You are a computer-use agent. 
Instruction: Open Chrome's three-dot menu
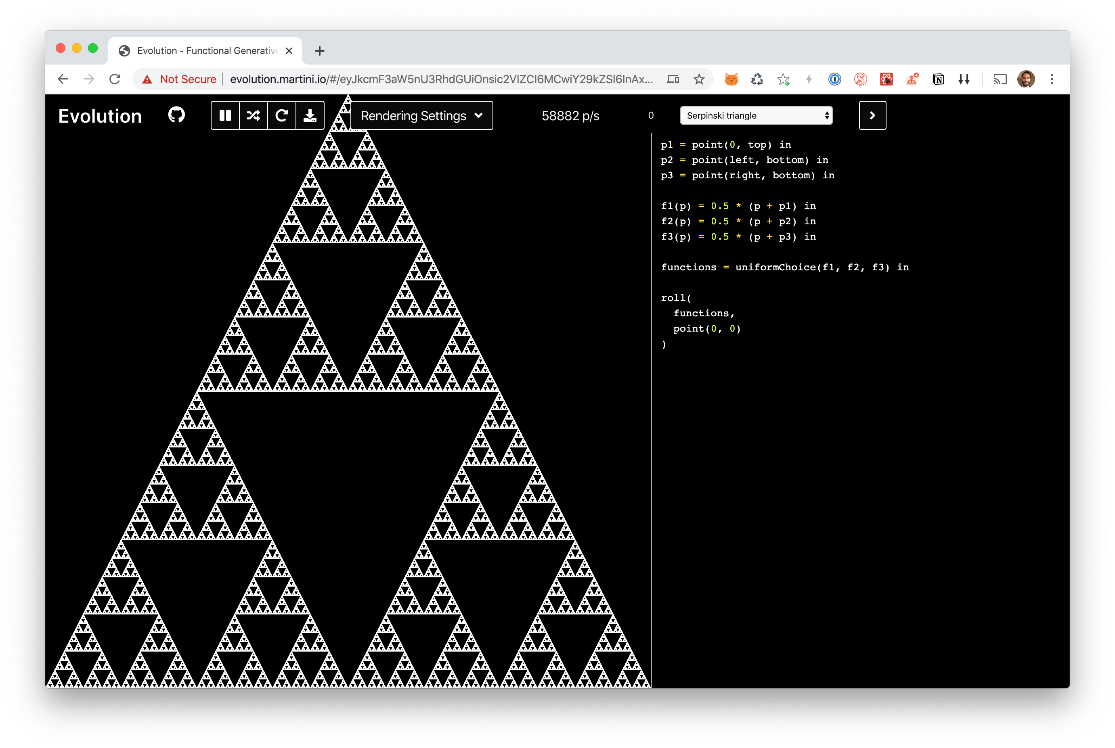pyautogui.click(x=1052, y=79)
